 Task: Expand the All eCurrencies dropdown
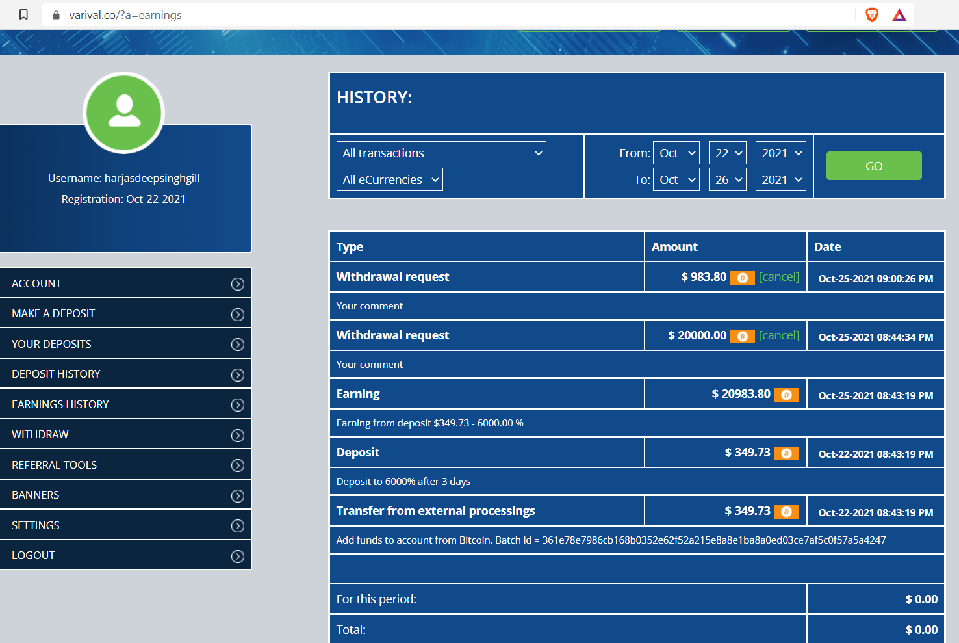(x=390, y=180)
